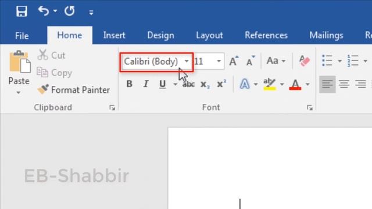
Task: Customize the Quick Access Toolbar
Action: 91,13
